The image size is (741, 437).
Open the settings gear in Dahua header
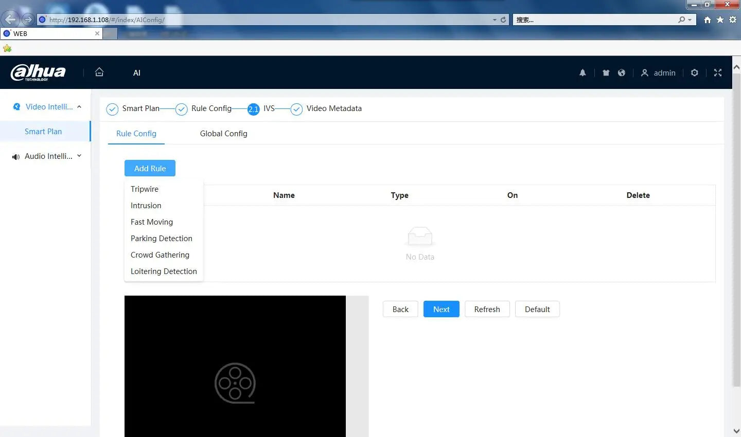tap(694, 73)
